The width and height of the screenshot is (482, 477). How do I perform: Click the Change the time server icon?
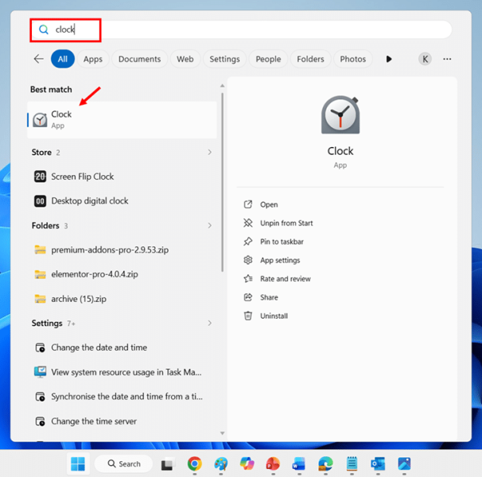click(x=40, y=421)
